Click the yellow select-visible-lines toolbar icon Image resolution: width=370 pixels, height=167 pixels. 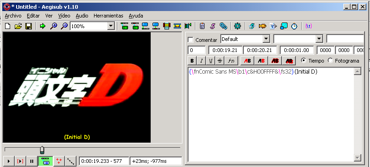point(167,26)
